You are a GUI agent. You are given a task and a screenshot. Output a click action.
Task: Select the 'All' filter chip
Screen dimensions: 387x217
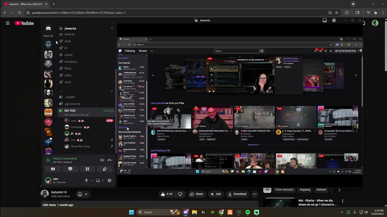pyautogui.click(x=267, y=190)
